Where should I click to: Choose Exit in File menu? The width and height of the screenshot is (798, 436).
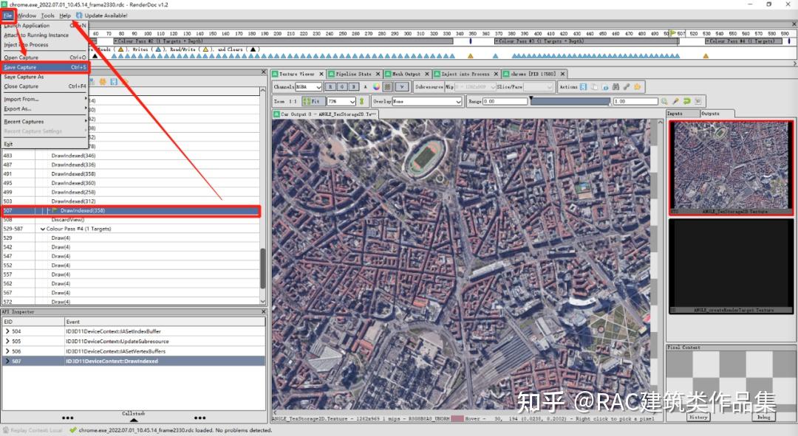(45, 145)
